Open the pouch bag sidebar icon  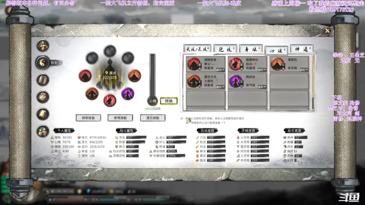tap(43, 97)
